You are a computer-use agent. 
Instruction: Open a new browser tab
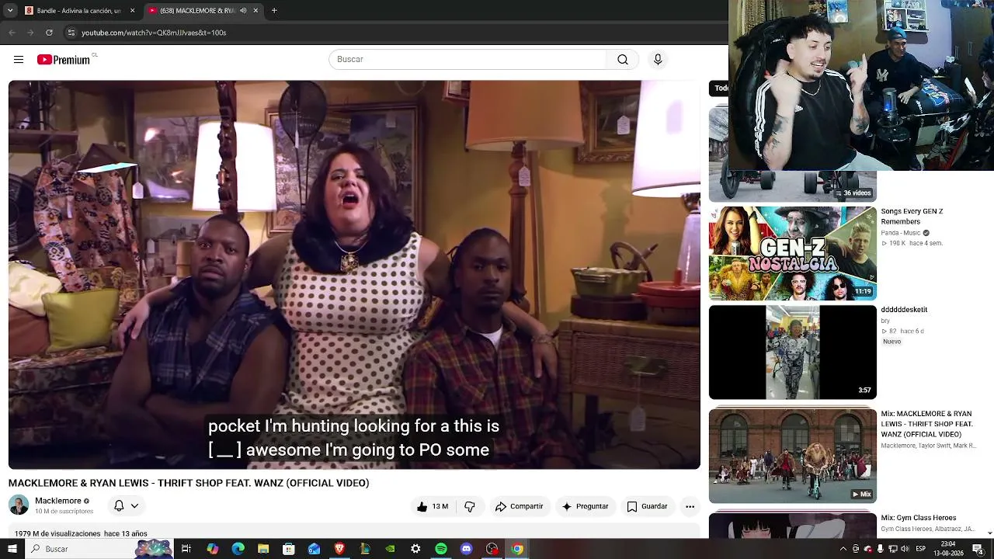pos(274,10)
